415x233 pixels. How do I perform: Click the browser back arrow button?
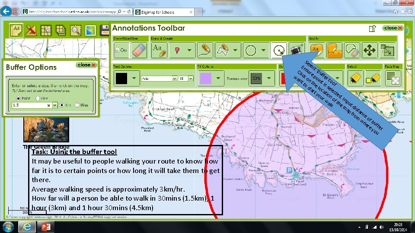[x=6, y=11]
